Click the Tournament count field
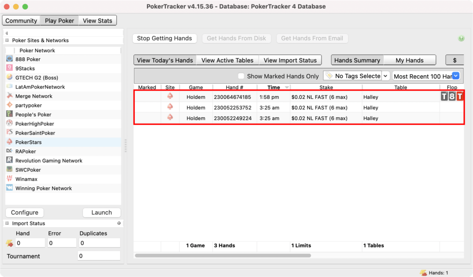 [99, 256]
